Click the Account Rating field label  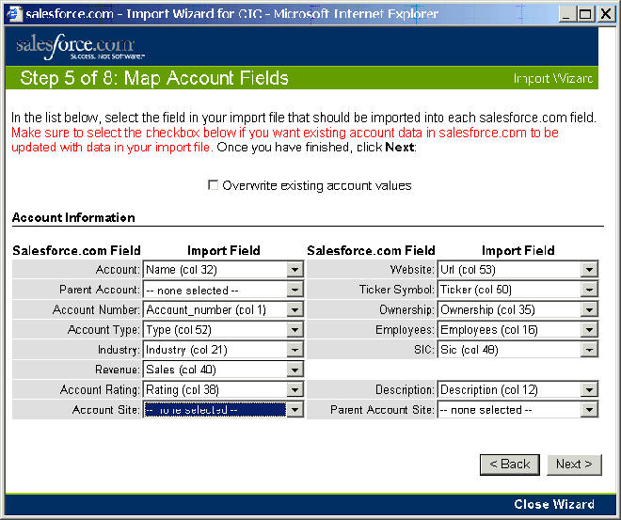click(100, 390)
